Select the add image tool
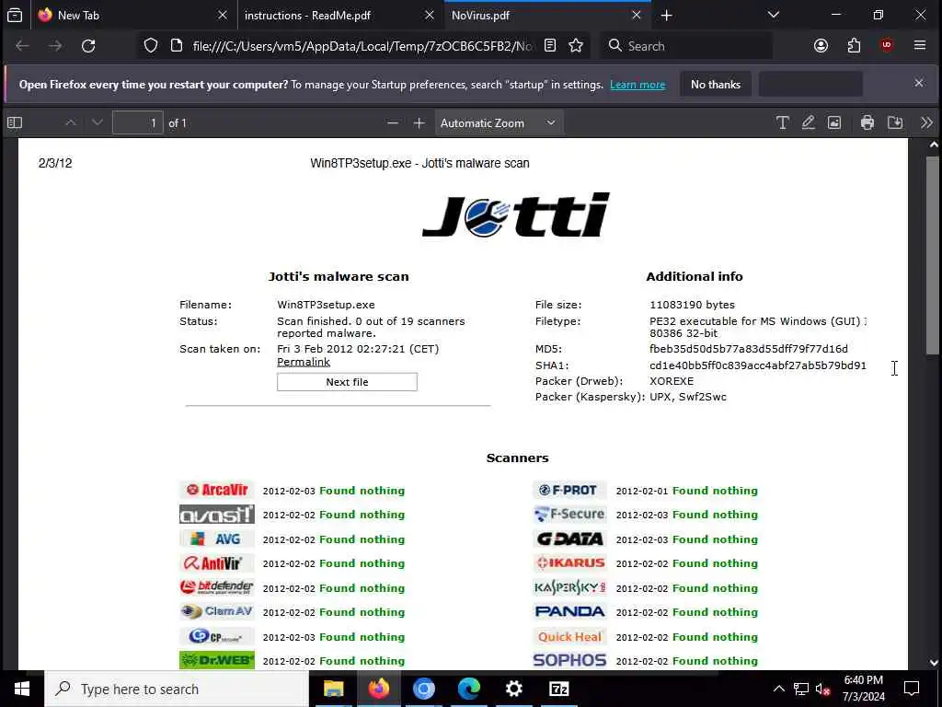The height and width of the screenshot is (707, 942). coord(834,123)
